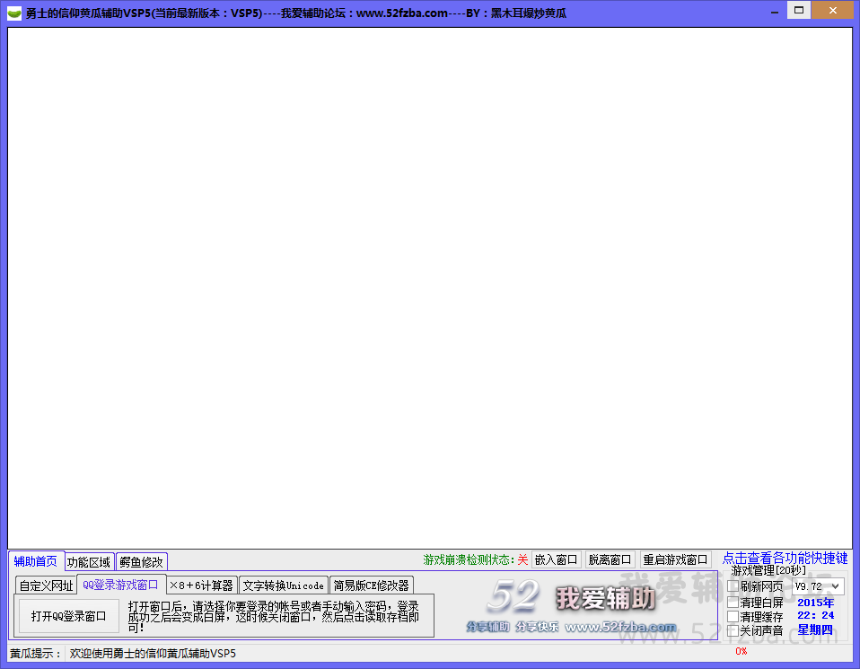
Task: Toggle the 清理白屏 checkbox
Action: (733, 602)
